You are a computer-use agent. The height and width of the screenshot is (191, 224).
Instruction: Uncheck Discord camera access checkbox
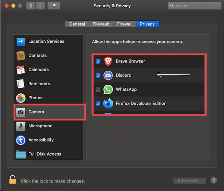point(98,75)
